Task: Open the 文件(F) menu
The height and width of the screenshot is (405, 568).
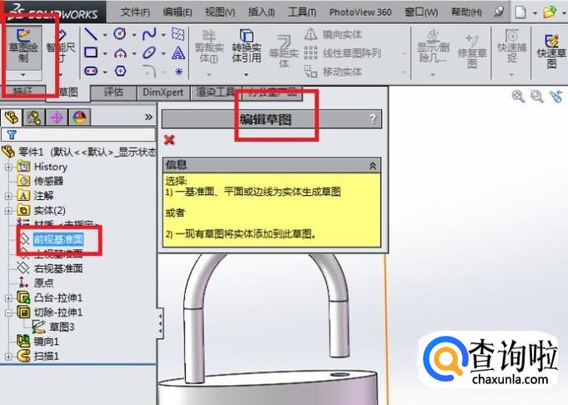Action: click(x=135, y=12)
